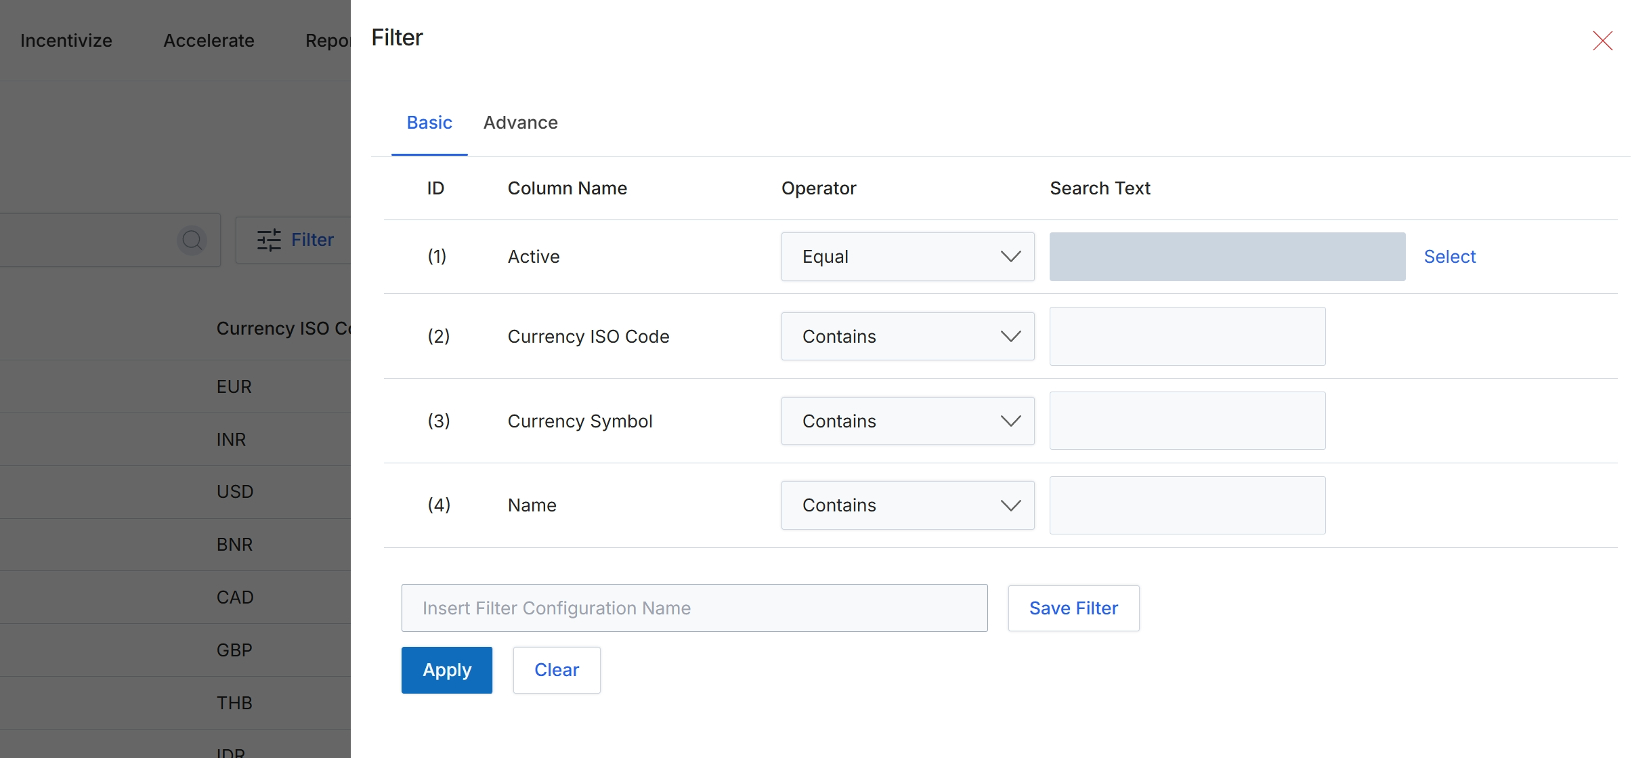Click the Clear button

(x=557, y=670)
